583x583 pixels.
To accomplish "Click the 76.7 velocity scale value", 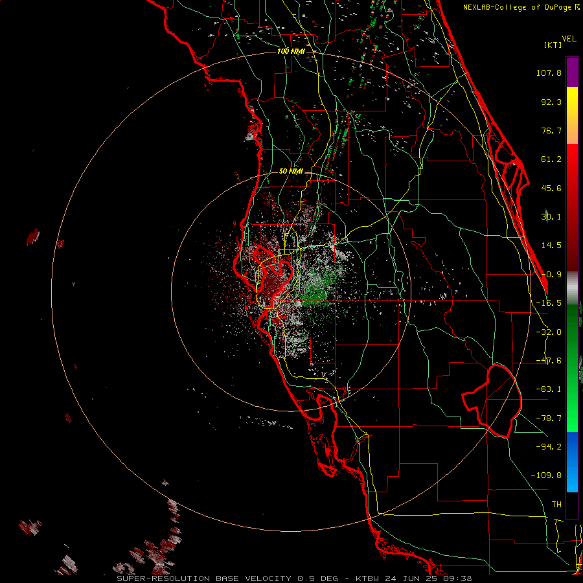I will (x=551, y=130).
